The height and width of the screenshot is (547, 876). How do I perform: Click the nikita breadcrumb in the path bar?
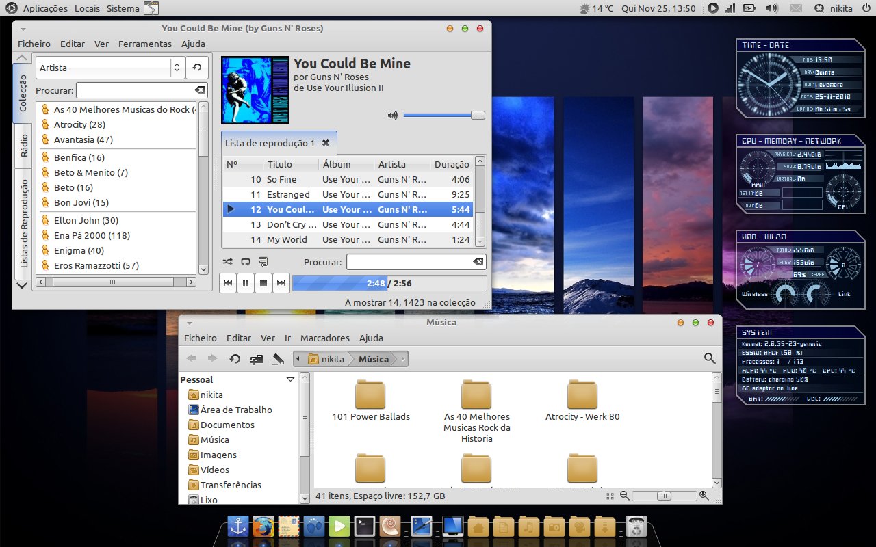326,359
